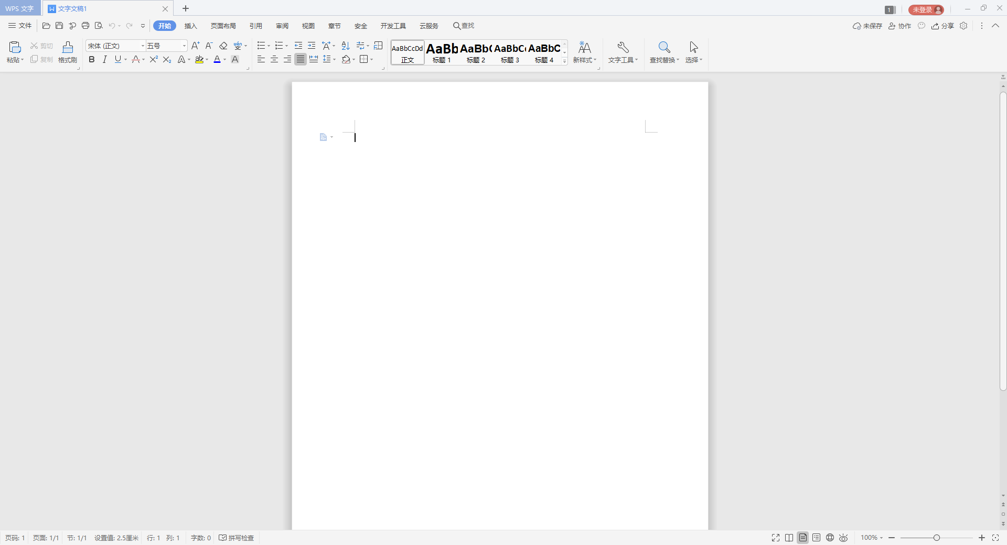Expand the numbered list dropdown arrow
Viewport: 1007px width, 545px height.
[x=287, y=46]
